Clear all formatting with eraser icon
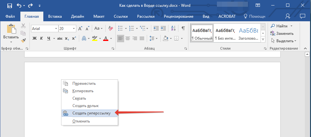 (111, 28)
